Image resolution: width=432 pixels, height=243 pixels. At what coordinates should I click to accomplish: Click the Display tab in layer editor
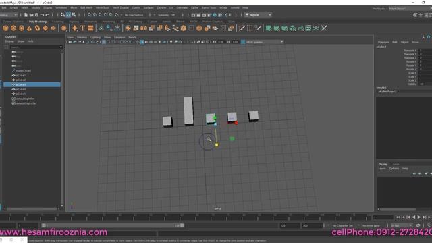[x=383, y=164]
